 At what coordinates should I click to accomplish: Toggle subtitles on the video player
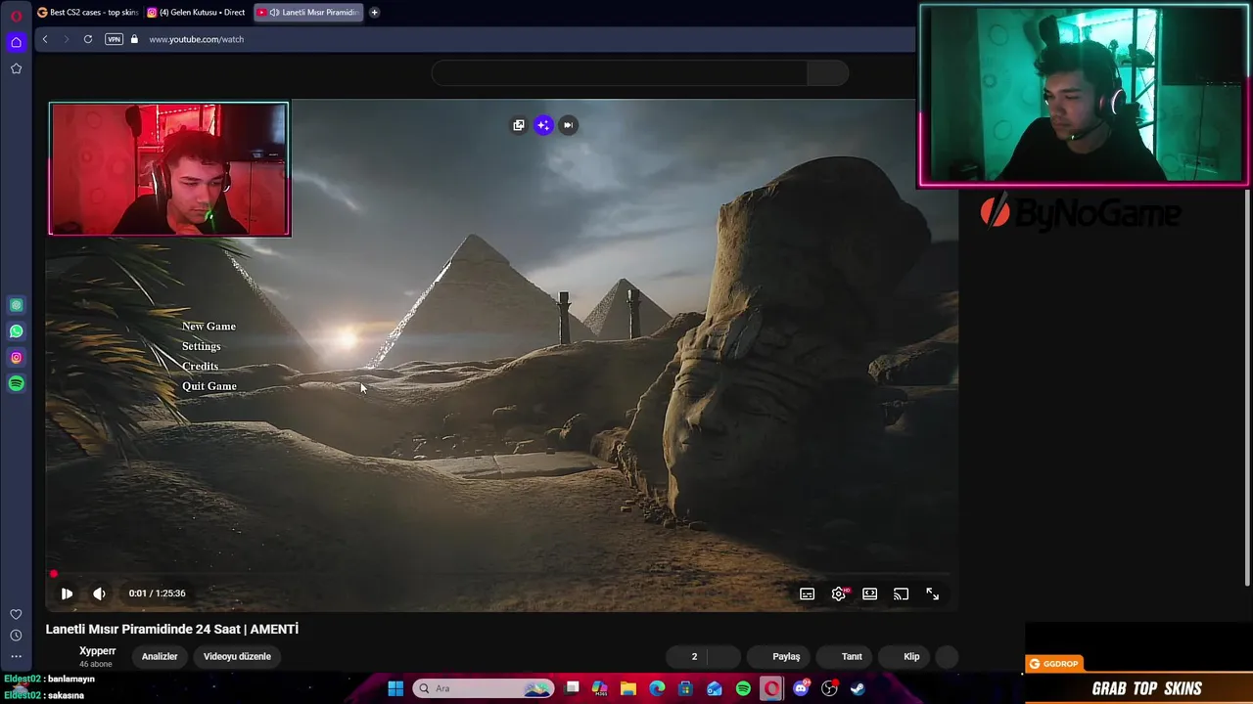pos(807,594)
